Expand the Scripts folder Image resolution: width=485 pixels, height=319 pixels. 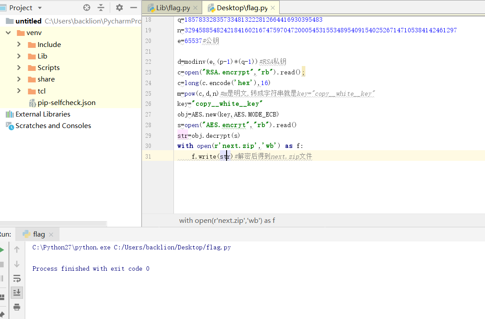pyautogui.click(x=19, y=67)
